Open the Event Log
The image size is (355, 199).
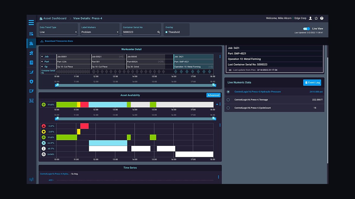click(x=312, y=83)
